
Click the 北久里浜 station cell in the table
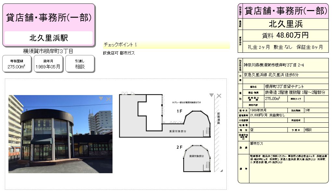[286, 24]
